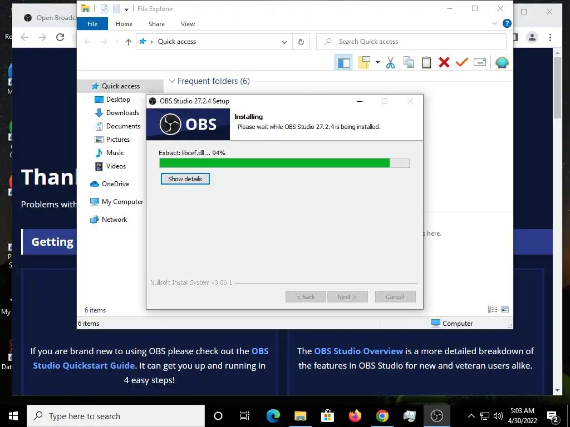The width and height of the screenshot is (570, 427).
Task: Open the Windows Start menu
Action: tap(13, 416)
